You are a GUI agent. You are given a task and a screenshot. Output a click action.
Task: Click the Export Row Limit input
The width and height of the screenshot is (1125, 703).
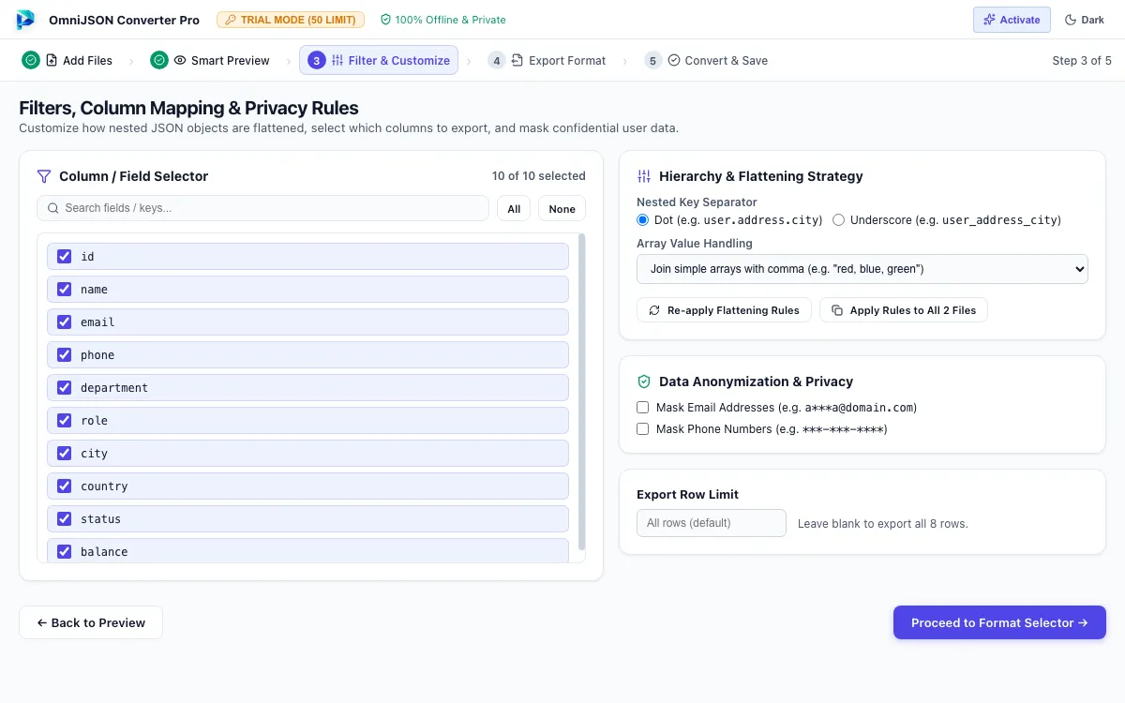712,523
